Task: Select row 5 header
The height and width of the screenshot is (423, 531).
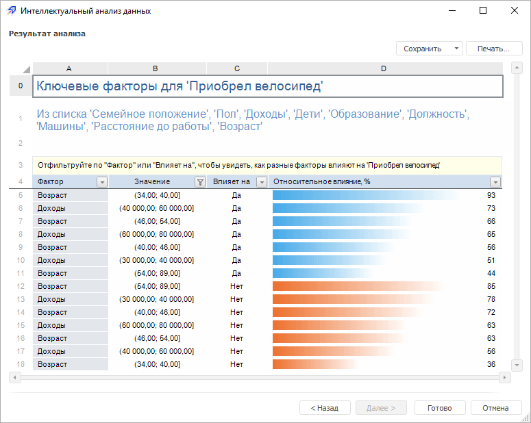Action: coord(21,195)
